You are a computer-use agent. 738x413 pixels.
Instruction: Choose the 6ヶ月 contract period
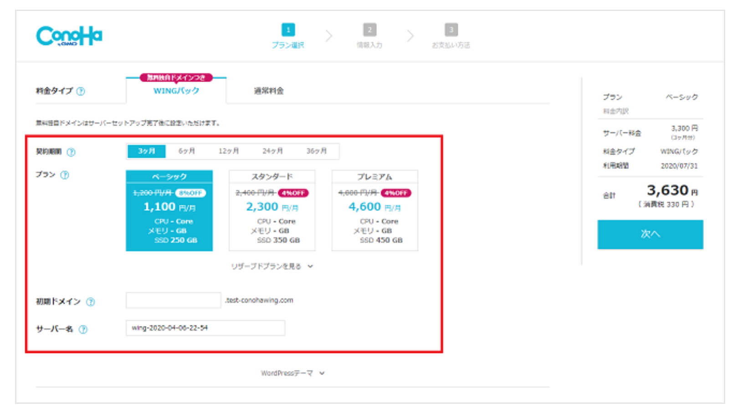[x=187, y=151]
